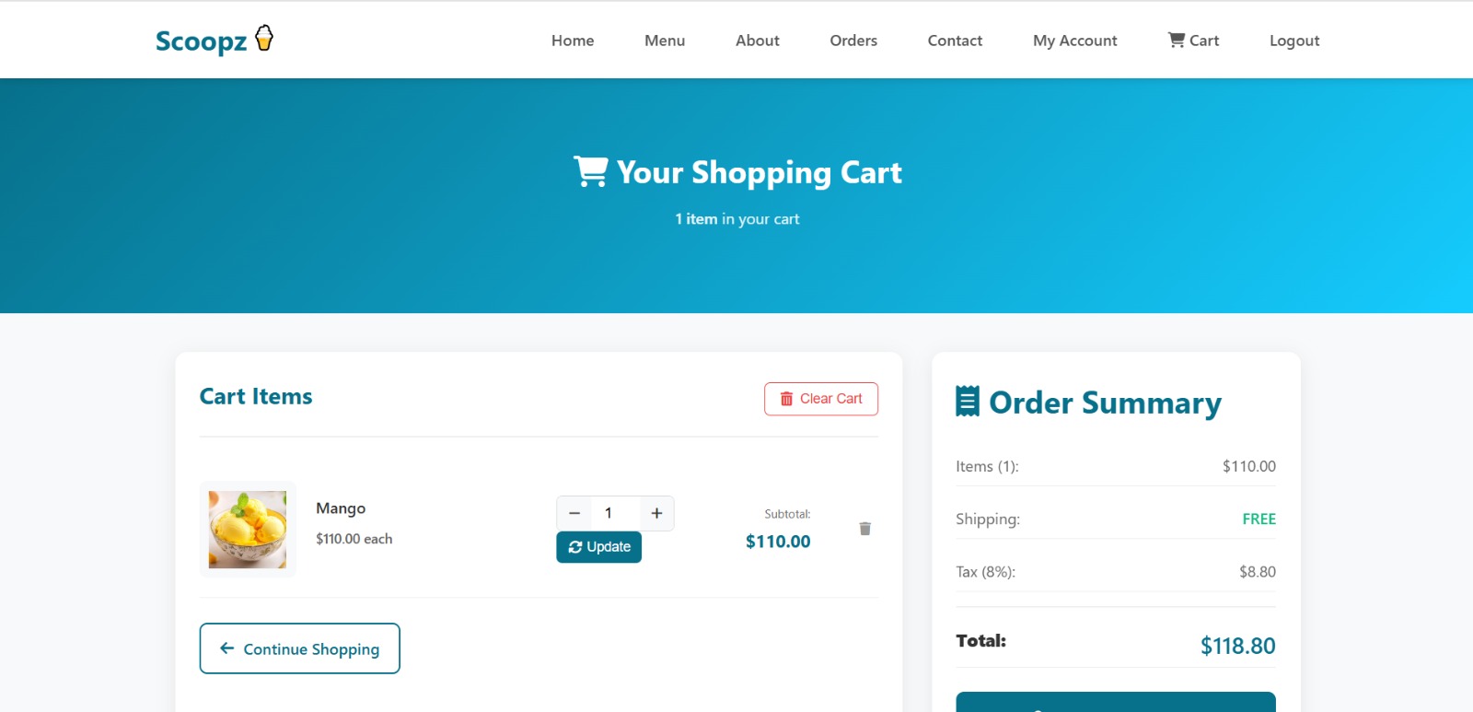Decrease Mango quantity with minus button

click(x=574, y=513)
